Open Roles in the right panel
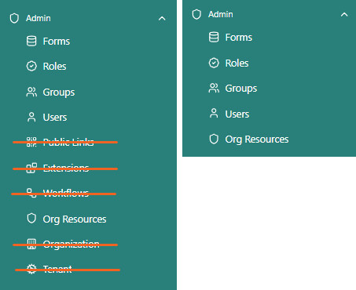Viewport: 356px width, 290px height. tap(237, 63)
